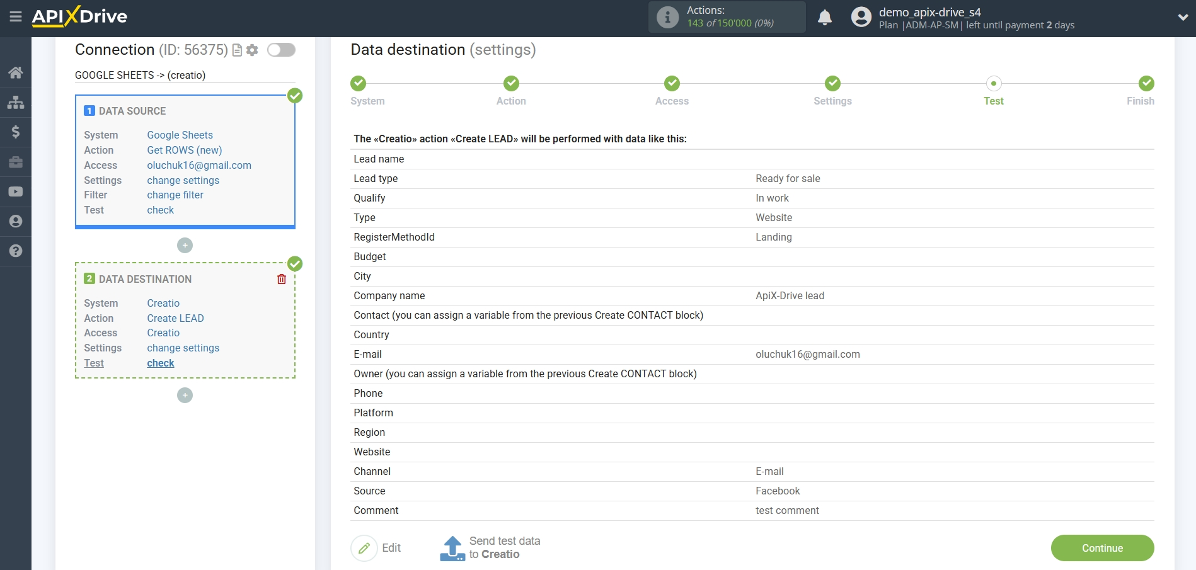Image resolution: width=1196 pixels, height=570 pixels.
Task: Delete the Data Destination block with the trash icon
Action: (x=282, y=279)
